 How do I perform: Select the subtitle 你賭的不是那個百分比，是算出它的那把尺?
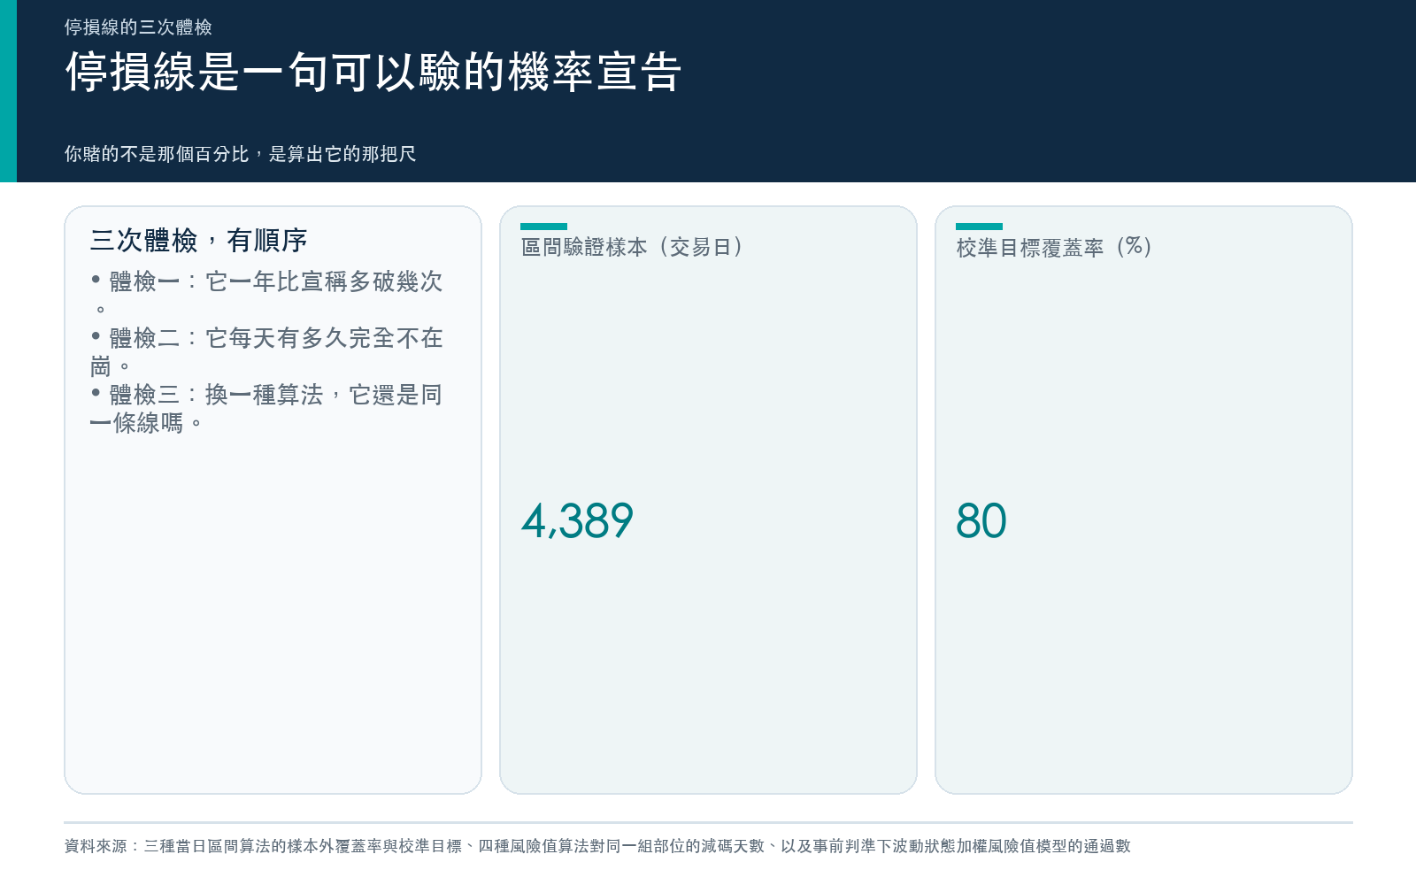pos(240,154)
